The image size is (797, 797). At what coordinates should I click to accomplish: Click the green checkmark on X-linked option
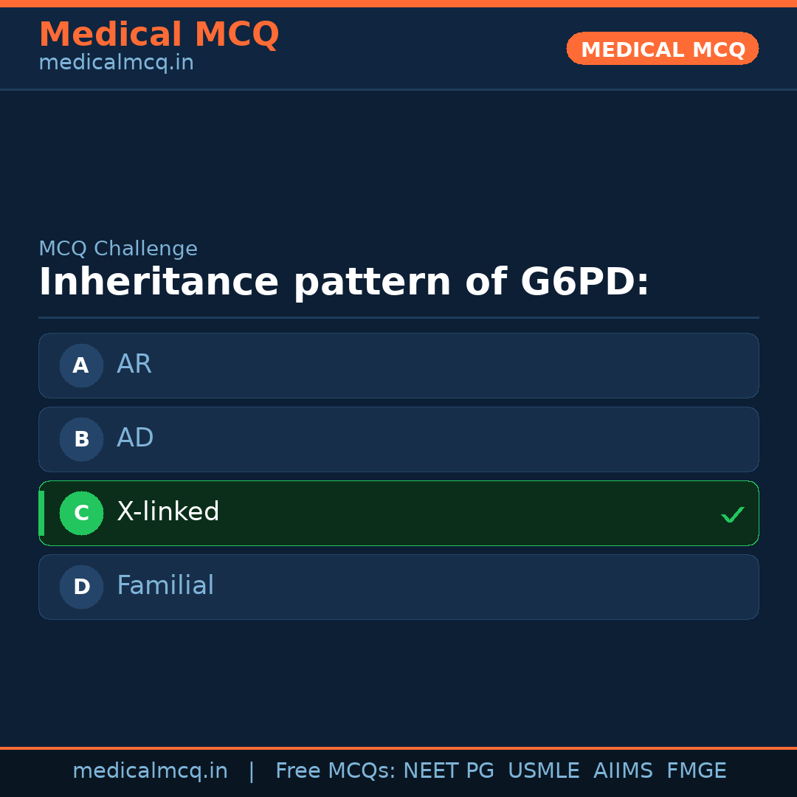tap(732, 514)
